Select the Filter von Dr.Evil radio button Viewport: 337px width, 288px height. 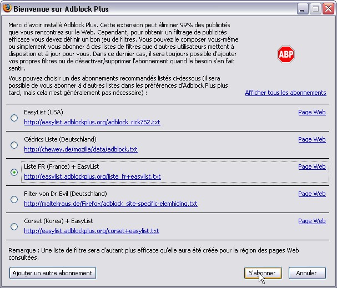click(x=14, y=199)
